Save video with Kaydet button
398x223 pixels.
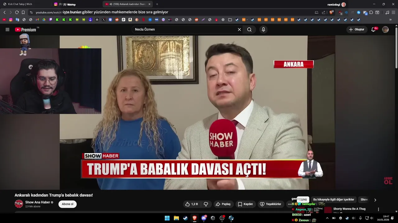coord(245,204)
